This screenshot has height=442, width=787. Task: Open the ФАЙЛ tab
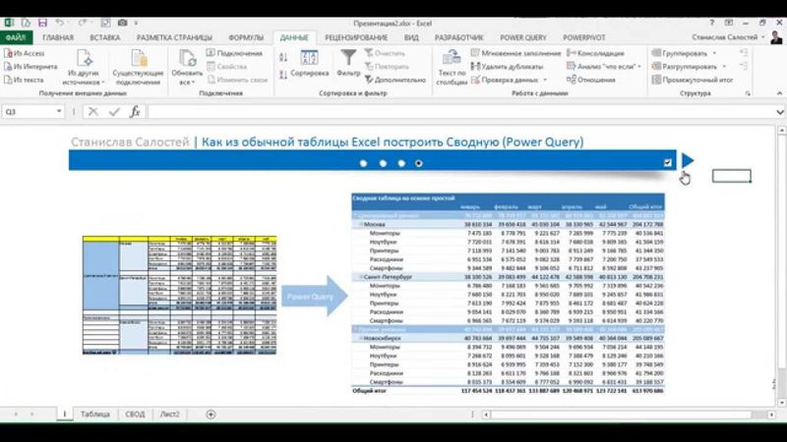[16, 37]
